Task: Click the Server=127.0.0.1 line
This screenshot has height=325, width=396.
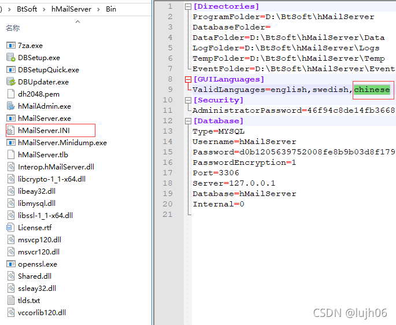Action: click(234, 183)
